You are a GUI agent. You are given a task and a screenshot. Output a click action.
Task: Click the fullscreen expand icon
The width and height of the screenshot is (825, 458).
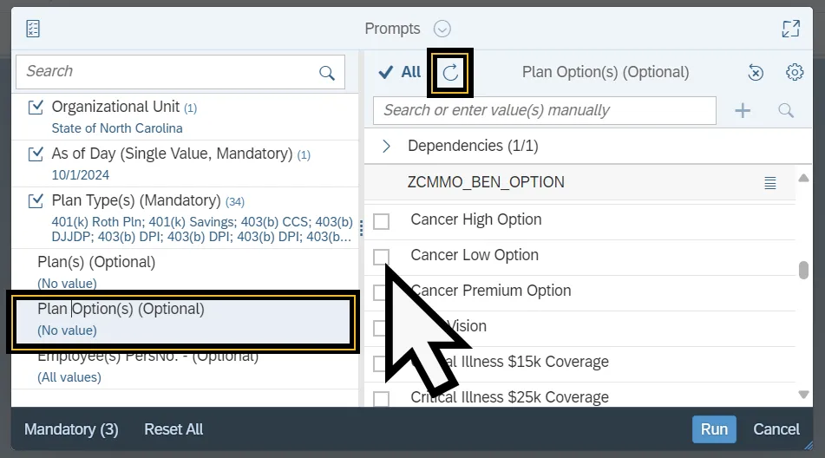pos(790,29)
